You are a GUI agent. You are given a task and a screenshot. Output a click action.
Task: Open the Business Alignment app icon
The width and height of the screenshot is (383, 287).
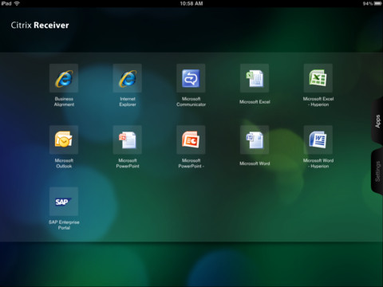tap(64, 78)
